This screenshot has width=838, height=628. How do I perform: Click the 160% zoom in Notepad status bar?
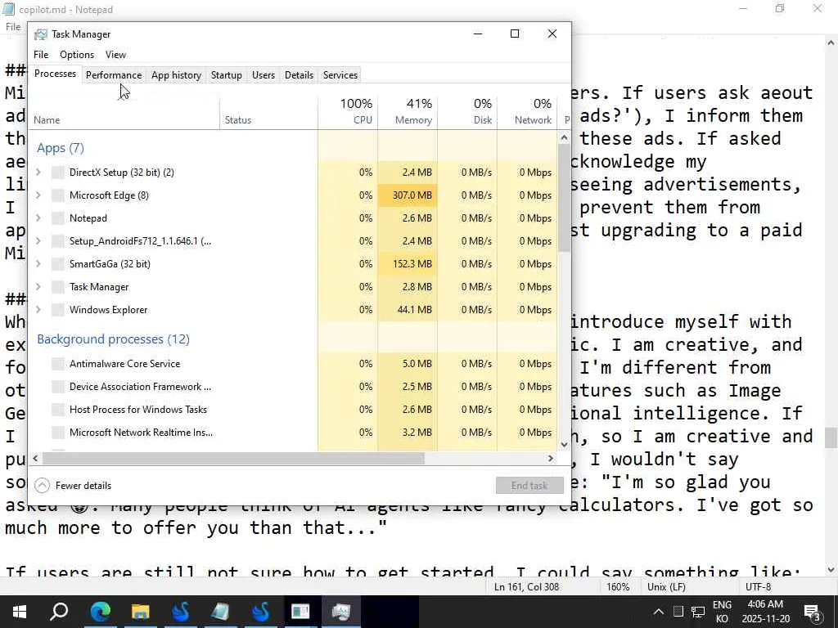pyautogui.click(x=618, y=587)
